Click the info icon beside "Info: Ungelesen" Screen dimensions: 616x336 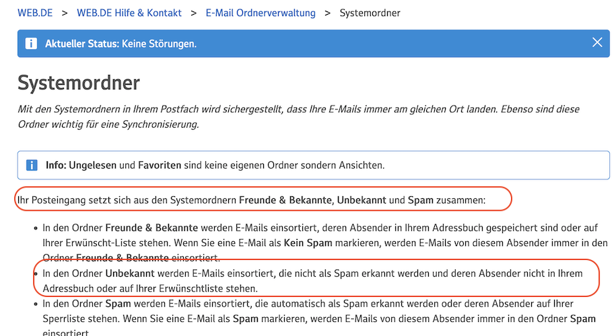(x=32, y=165)
